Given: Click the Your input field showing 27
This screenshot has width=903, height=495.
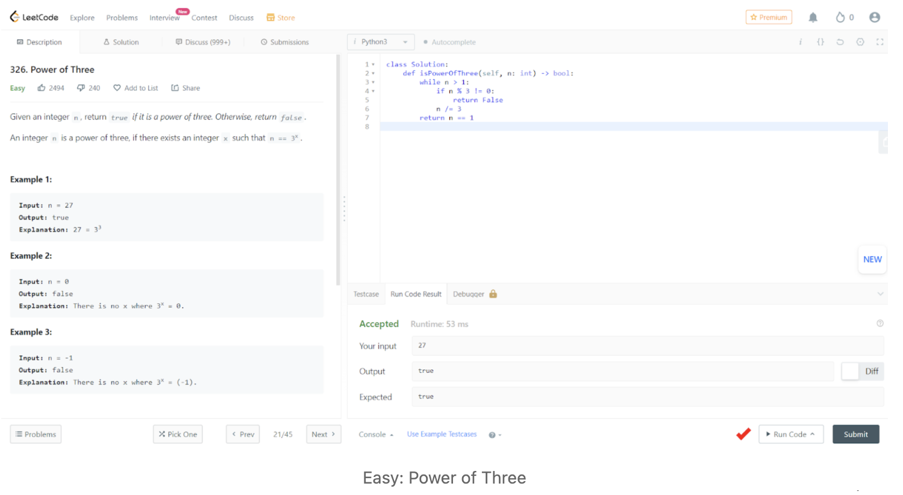Looking at the screenshot, I should [x=648, y=345].
